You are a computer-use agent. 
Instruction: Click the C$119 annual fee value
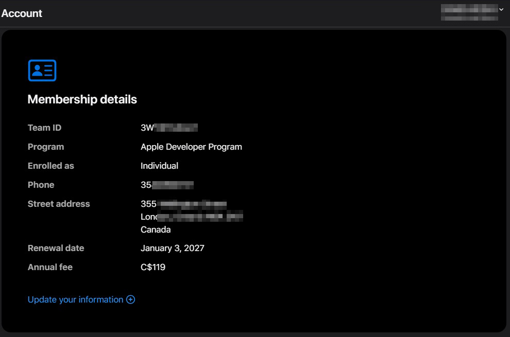153,267
